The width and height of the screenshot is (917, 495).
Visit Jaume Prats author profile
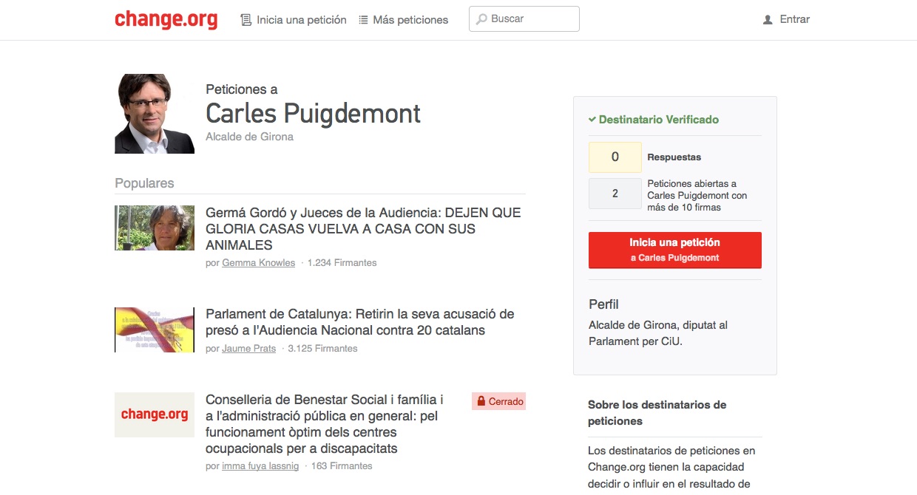click(248, 349)
